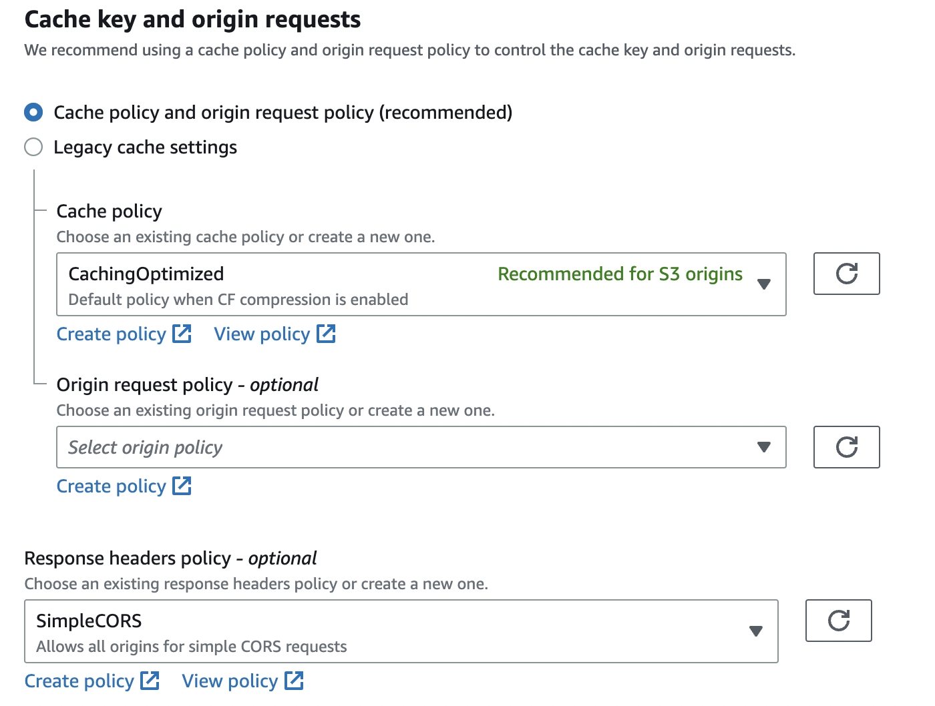Open the CachingOptimized cache policy dropdown
935x706 pixels.
pyautogui.click(x=421, y=284)
